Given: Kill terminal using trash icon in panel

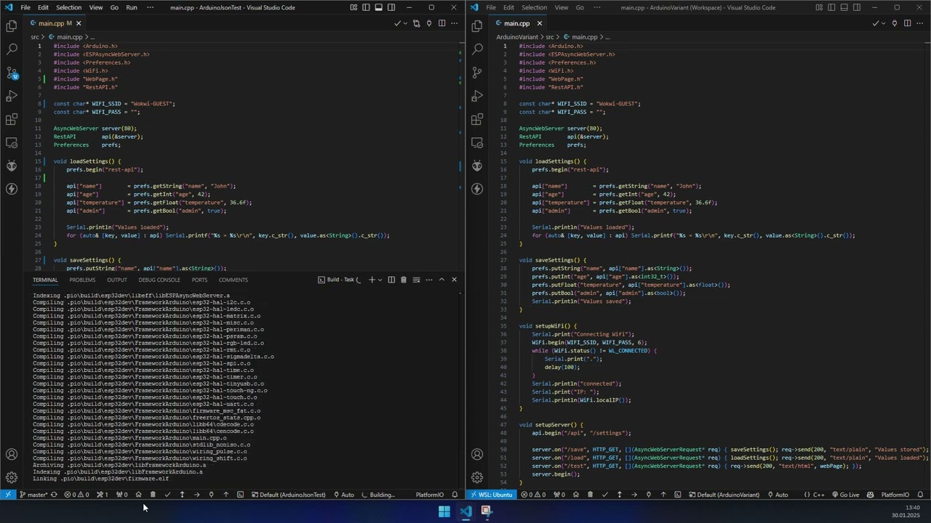Looking at the screenshot, I should tap(404, 280).
